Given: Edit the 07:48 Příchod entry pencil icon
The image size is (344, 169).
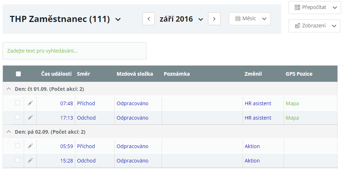Looking at the screenshot, I should tap(30, 103).
